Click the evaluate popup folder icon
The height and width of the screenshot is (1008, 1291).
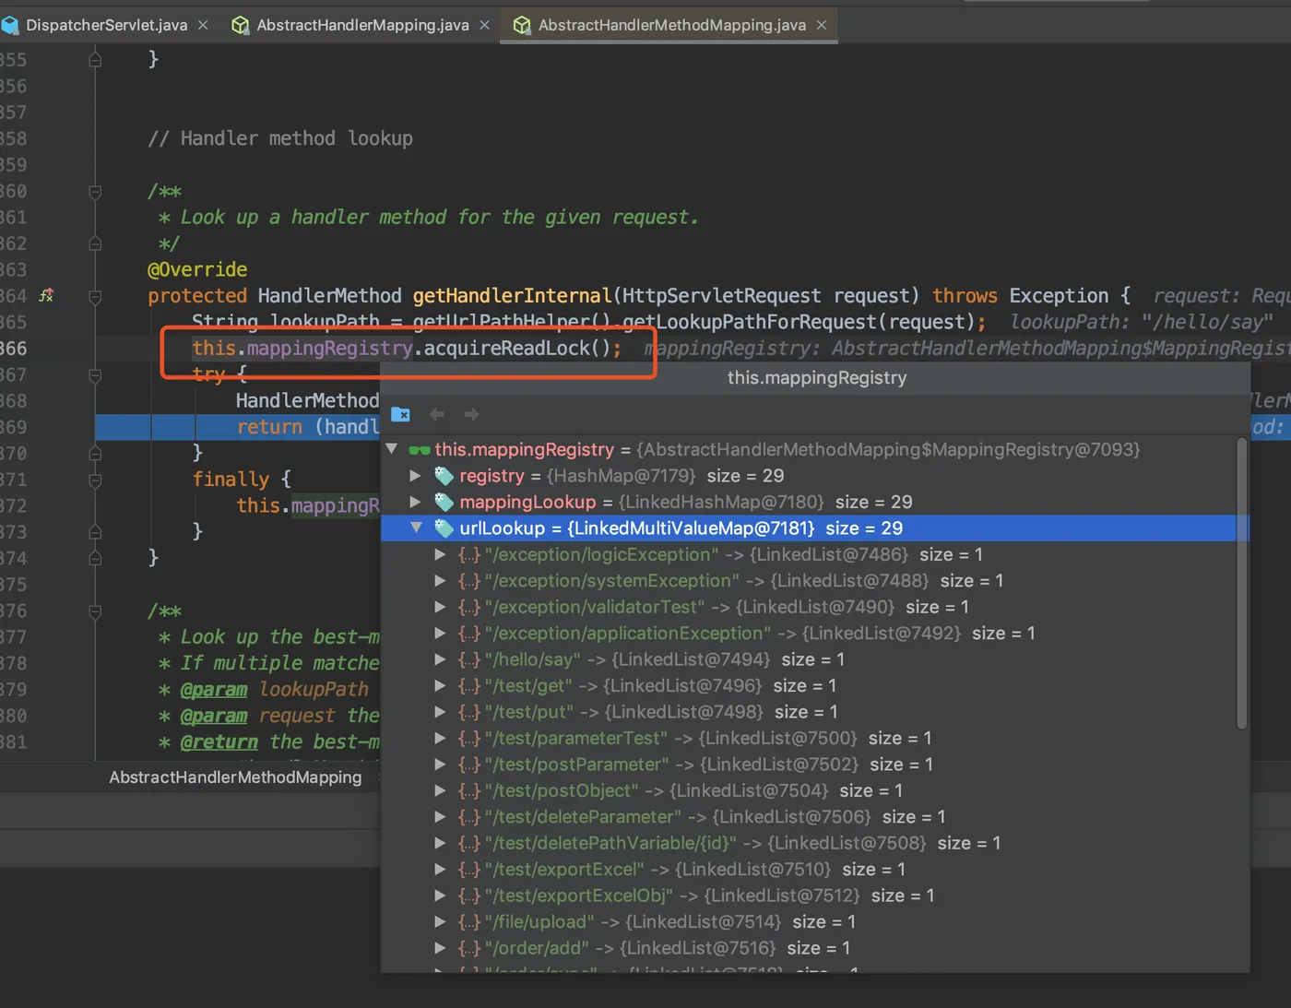pyautogui.click(x=400, y=414)
